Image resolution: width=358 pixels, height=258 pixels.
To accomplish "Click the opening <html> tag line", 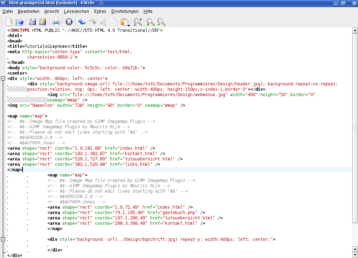I will 15,36.
